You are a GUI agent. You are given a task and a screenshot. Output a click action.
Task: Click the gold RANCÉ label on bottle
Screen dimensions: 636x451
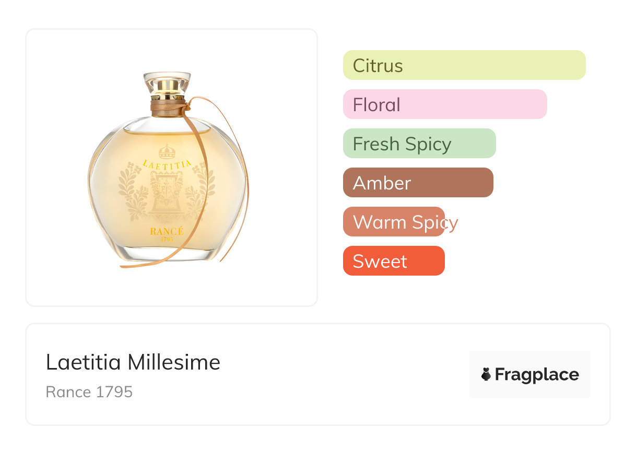tap(167, 231)
